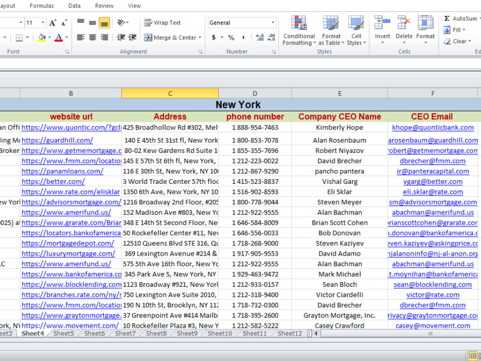Open Clear options
The width and height of the screenshot is (481, 361).
457,41
